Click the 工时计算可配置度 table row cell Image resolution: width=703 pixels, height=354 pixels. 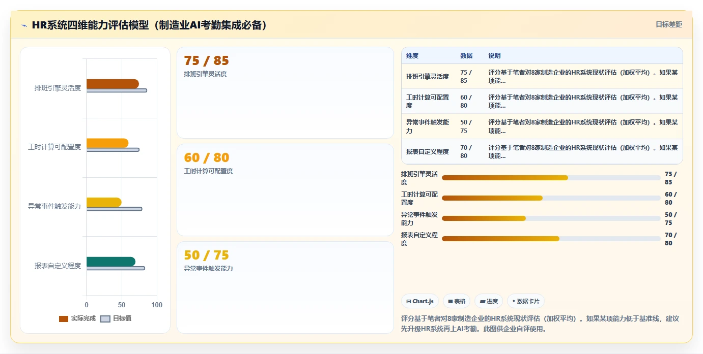point(428,102)
